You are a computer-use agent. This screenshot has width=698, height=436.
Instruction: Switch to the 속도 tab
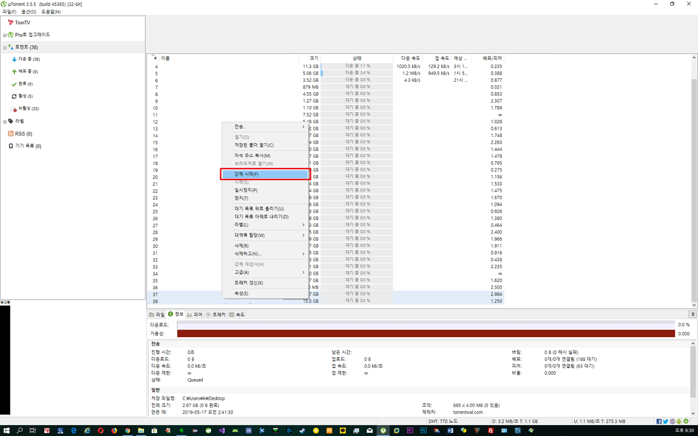coord(237,315)
